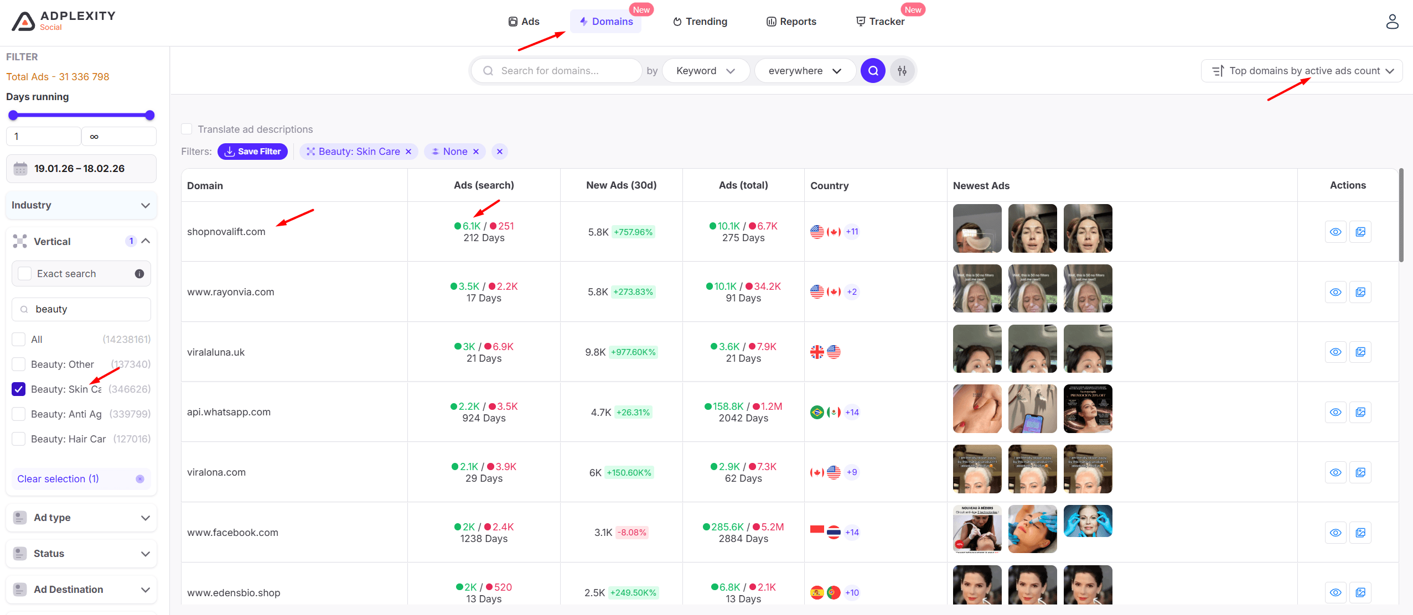Viewport: 1413px width, 615px height.
Task: Open Top domains by active ads sort dropdown
Action: [x=1302, y=71]
